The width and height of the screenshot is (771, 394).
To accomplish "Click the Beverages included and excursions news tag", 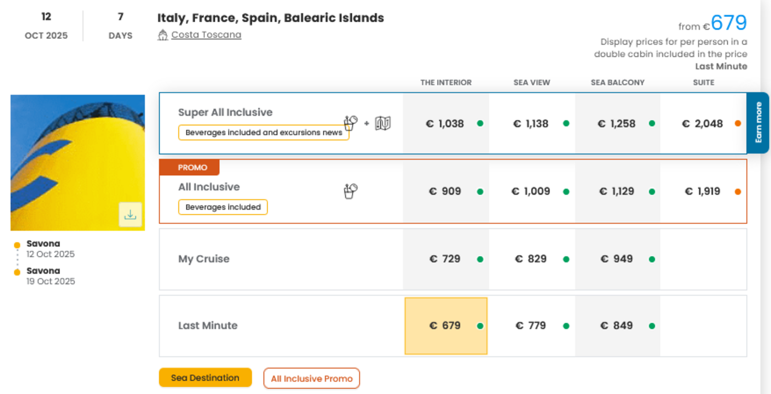I will pyautogui.click(x=264, y=132).
